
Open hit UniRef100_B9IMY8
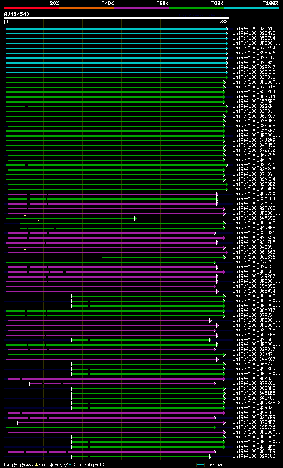pyautogui.click(x=254, y=34)
